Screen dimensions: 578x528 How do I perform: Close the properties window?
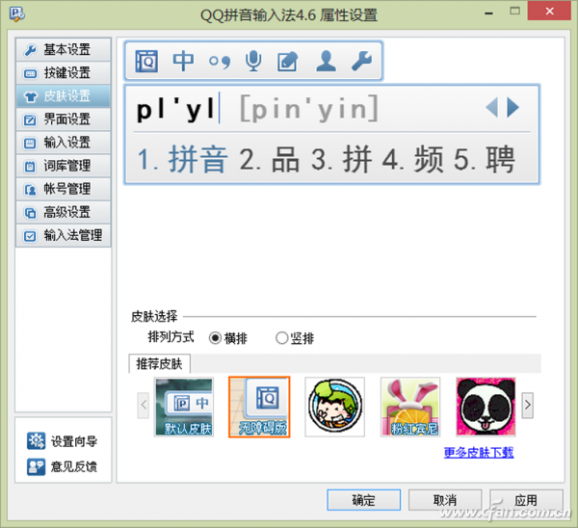[549, 11]
